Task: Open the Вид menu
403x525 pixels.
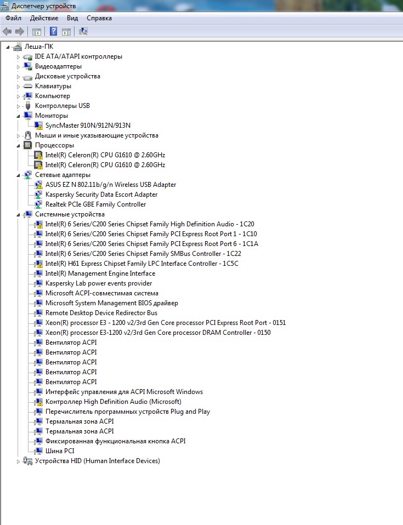Action: (x=72, y=18)
